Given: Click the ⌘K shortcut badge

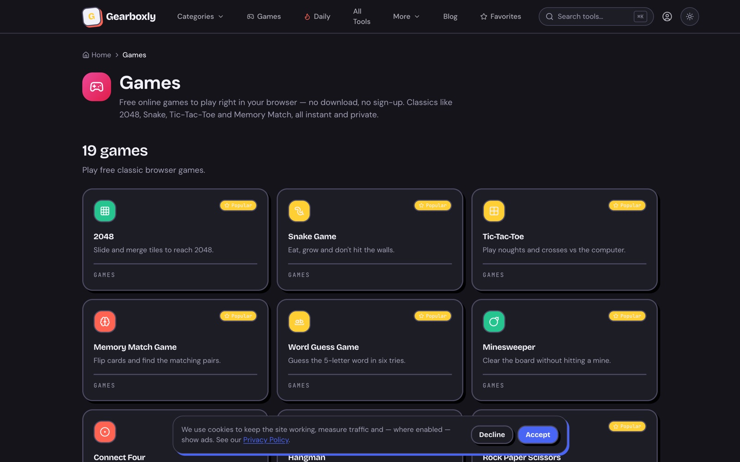Looking at the screenshot, I should (x=640, y=17).
